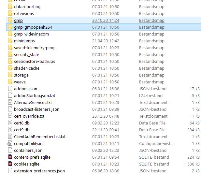Select the gmp folder name
216x174 pixels.
pos(18,21)
